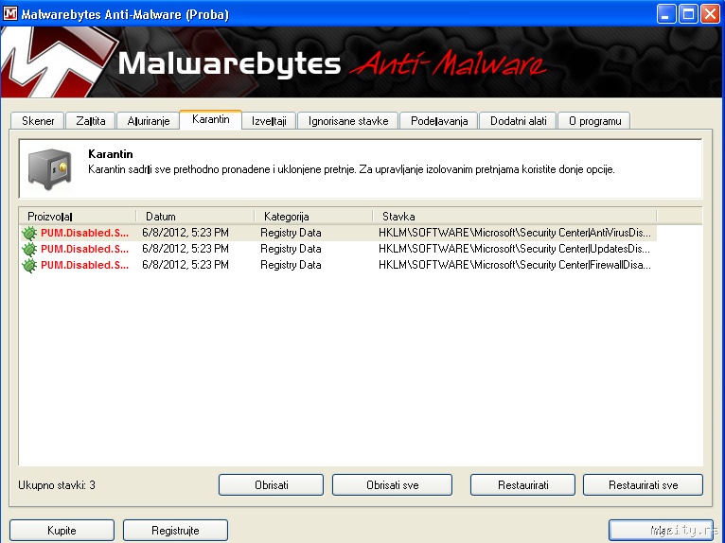The width and height of the screenshot is (725, 543).
Task: Click PUM.Disabled.S... name in AntiVirusDis row
Action: pos(84,233)
